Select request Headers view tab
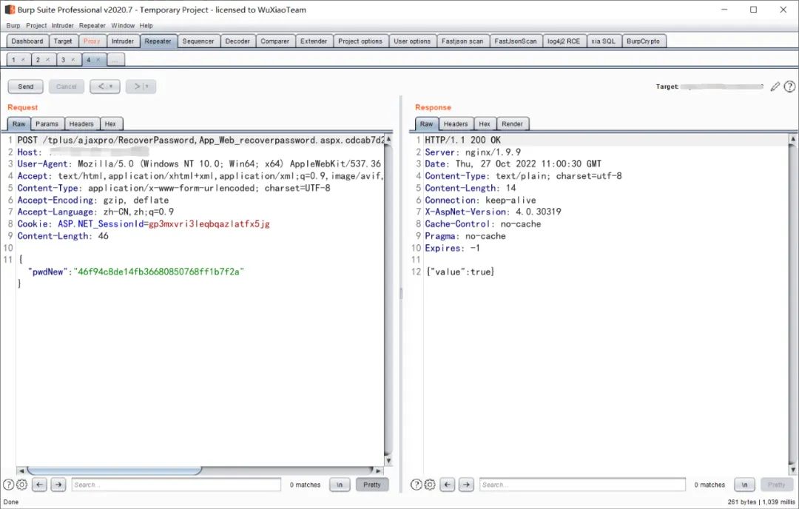This screenshot has width=799, height=509. [81, 124]
